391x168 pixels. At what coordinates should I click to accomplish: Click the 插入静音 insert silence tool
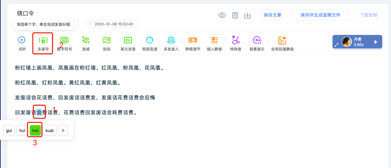tap(214, 43)
